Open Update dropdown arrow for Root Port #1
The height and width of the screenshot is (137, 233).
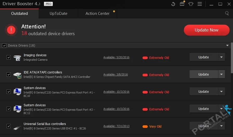pyautogui.click(x=221, y=92)
